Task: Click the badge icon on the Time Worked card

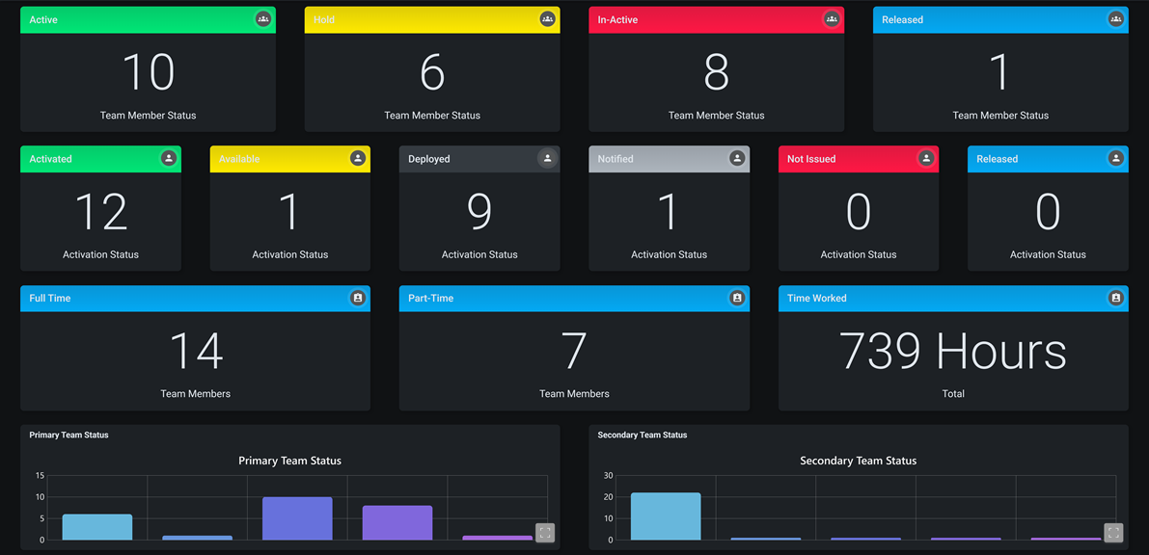Action: (1115, 298)
